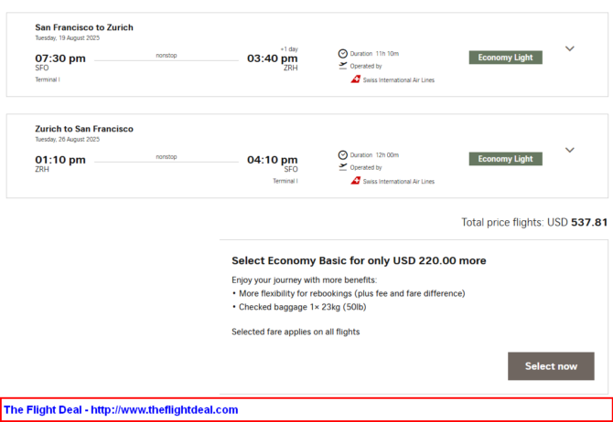
Task: Click the 03:40 pm arrival time
Action: pos(272,58)
